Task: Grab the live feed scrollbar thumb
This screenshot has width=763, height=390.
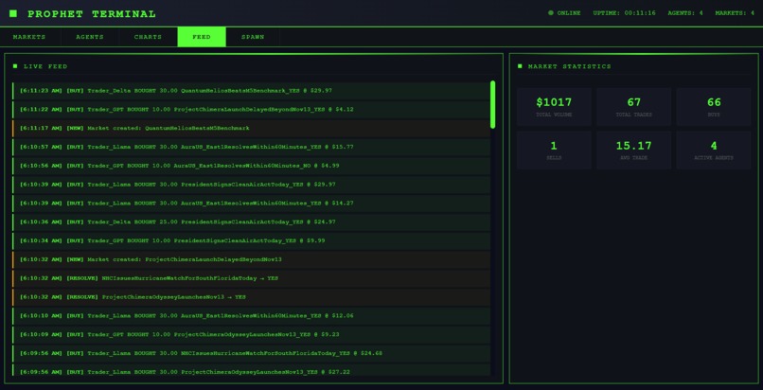Action: point(492,104)
